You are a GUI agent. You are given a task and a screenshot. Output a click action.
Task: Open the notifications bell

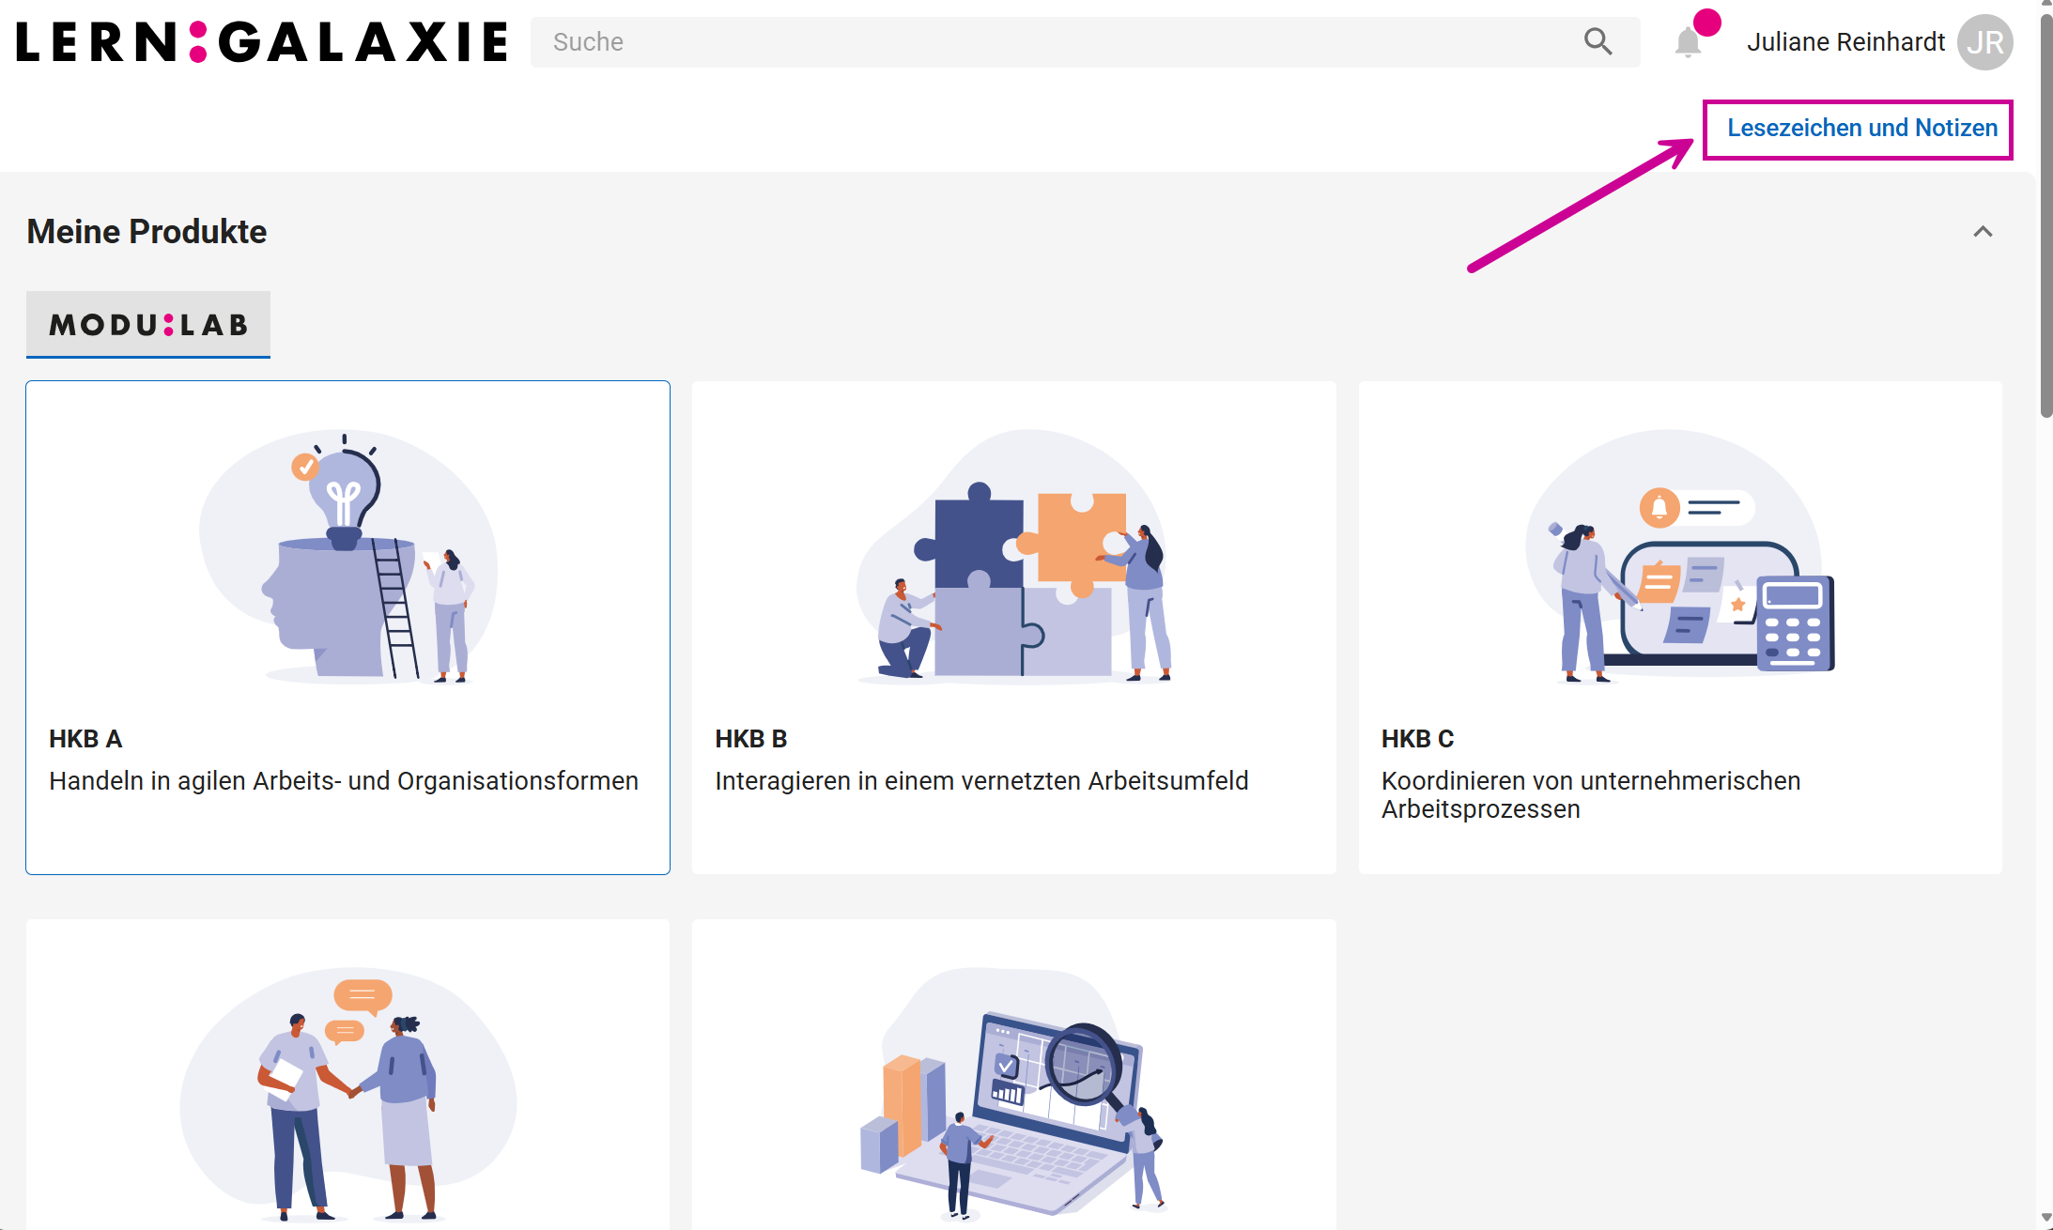click(x=1688, y=42)
